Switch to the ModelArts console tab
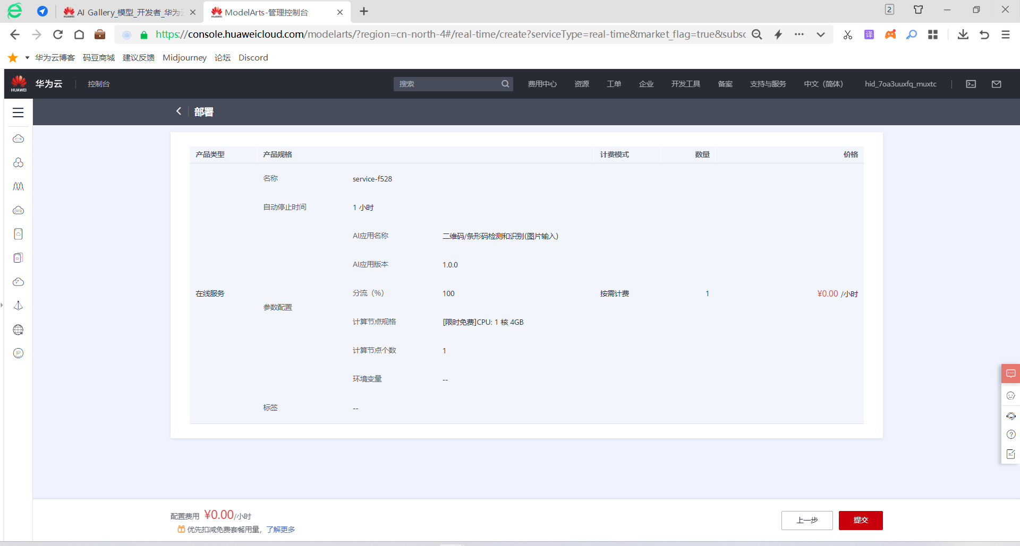 (276, 12)
